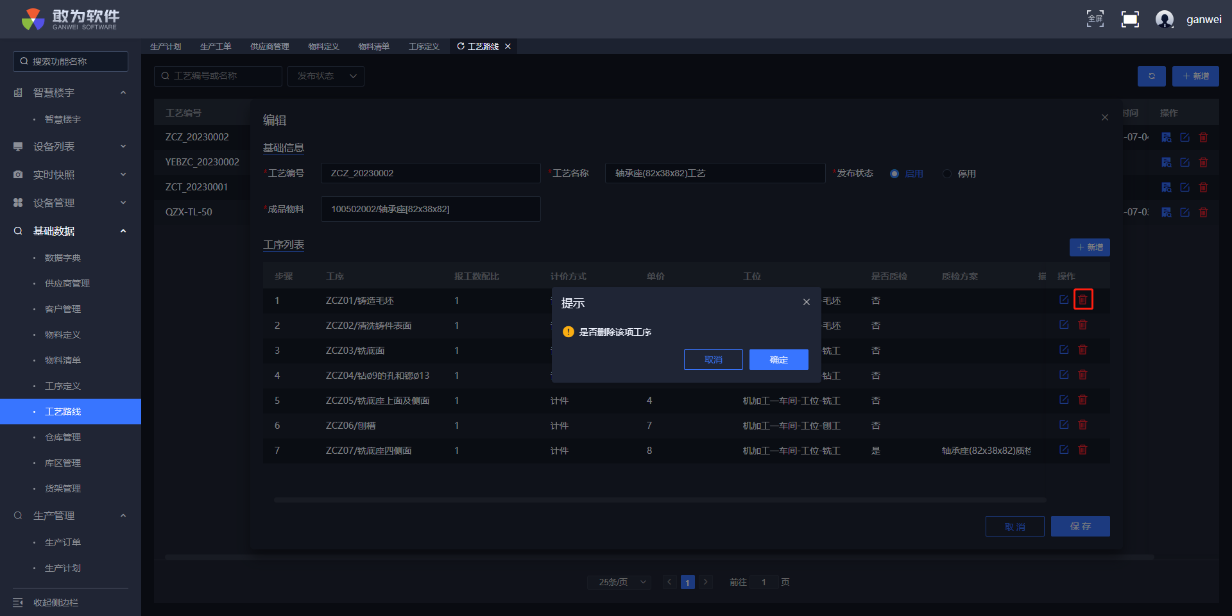The image size is (1232, 616).
Task: Select the 停用 radio button
Action: pos(947,174)
